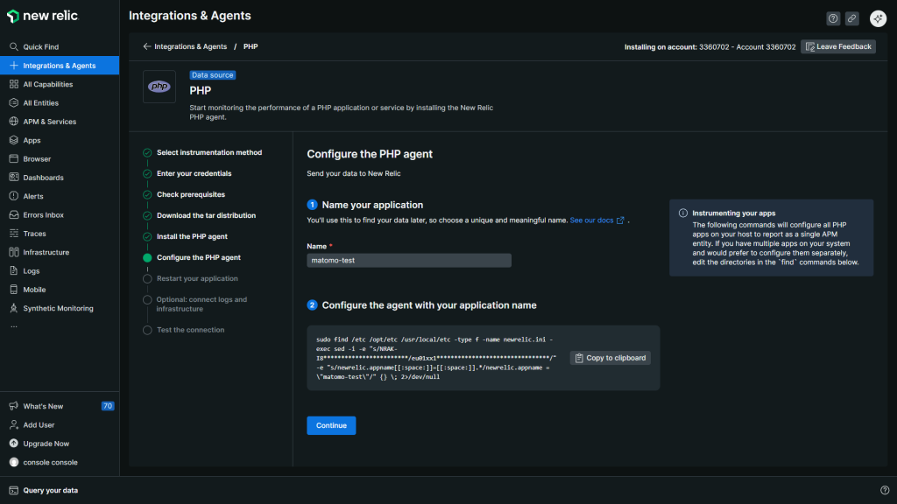897x504 pixels.
Task: Go back using the arrow icon
Action: click(x=146, y=46)
